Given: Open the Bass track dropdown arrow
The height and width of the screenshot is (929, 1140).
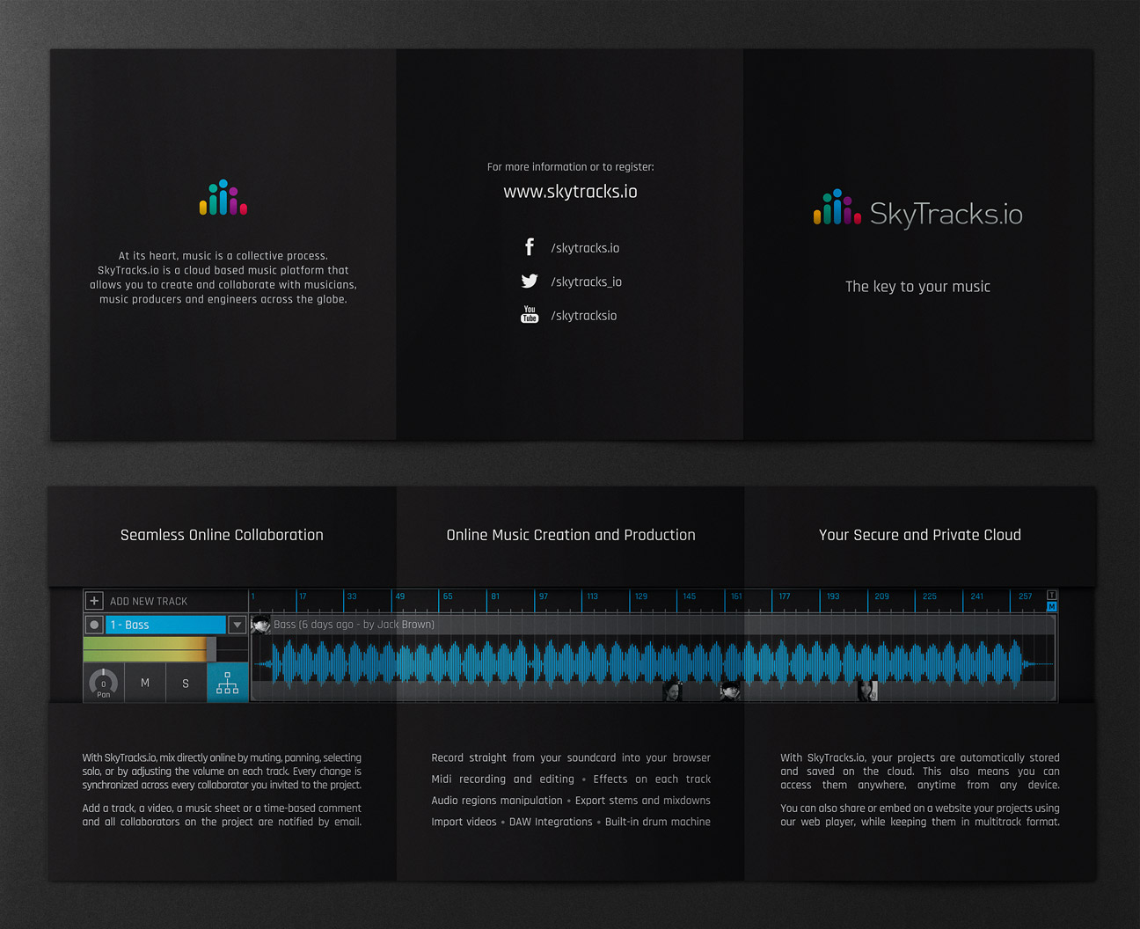Looking at the screenshot, I should (x=237, y=625).
